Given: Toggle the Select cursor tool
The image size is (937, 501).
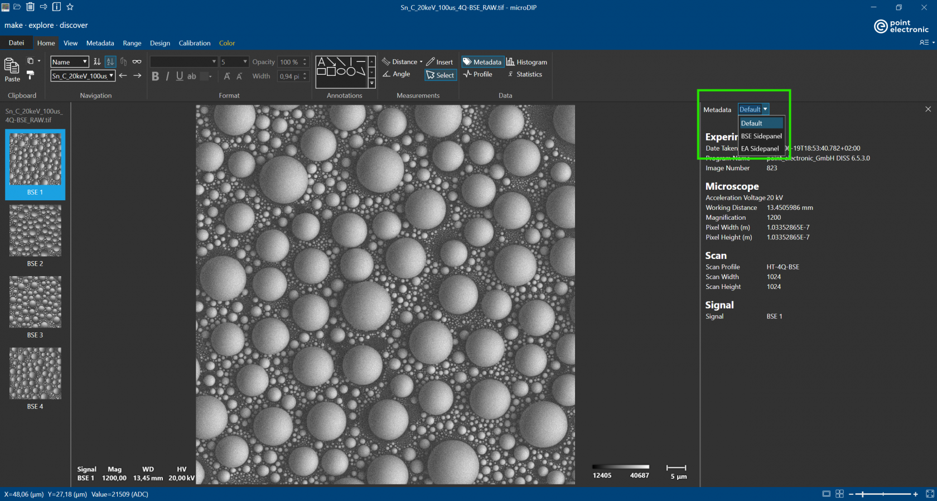Looking at the screenshot, I should pyautogui.click(x=441, y=75).
